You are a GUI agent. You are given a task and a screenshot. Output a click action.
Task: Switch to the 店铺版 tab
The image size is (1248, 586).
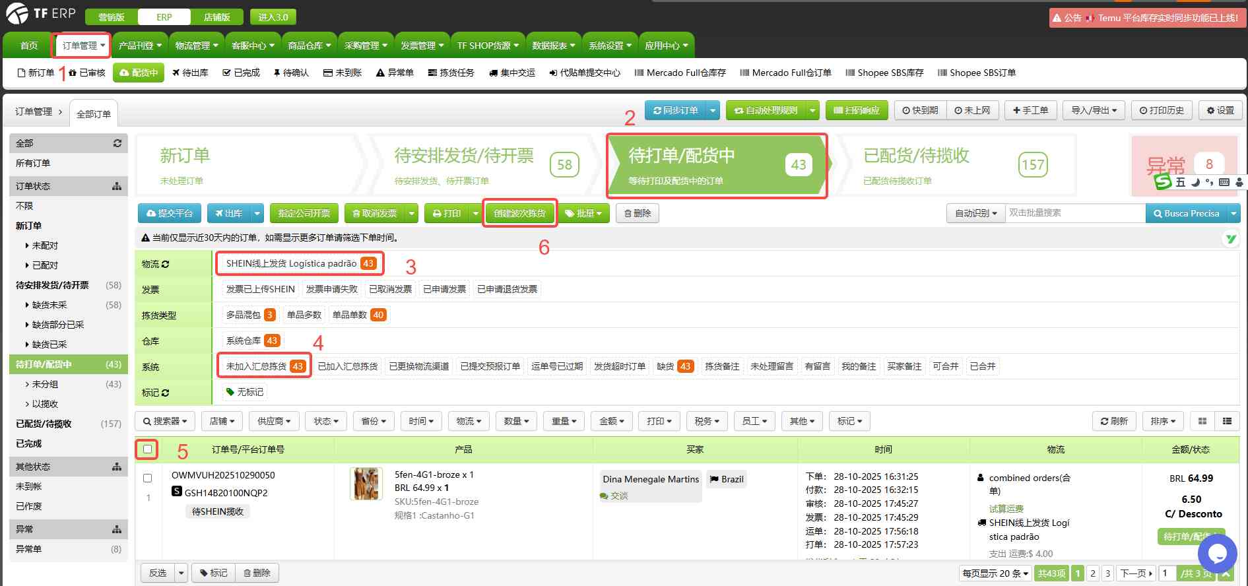216,17
